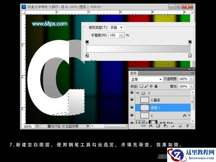Click the Ps icon in the title bar

click(x=24, y=7)
